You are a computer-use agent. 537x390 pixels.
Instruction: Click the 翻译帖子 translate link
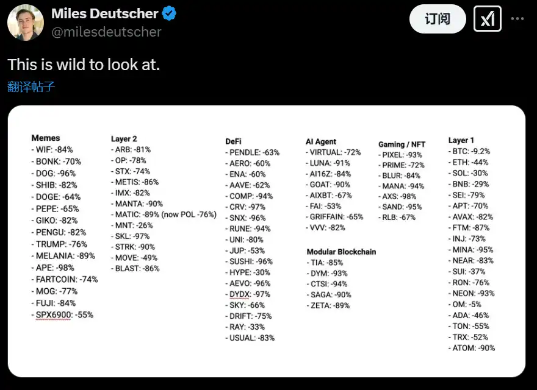31,87
